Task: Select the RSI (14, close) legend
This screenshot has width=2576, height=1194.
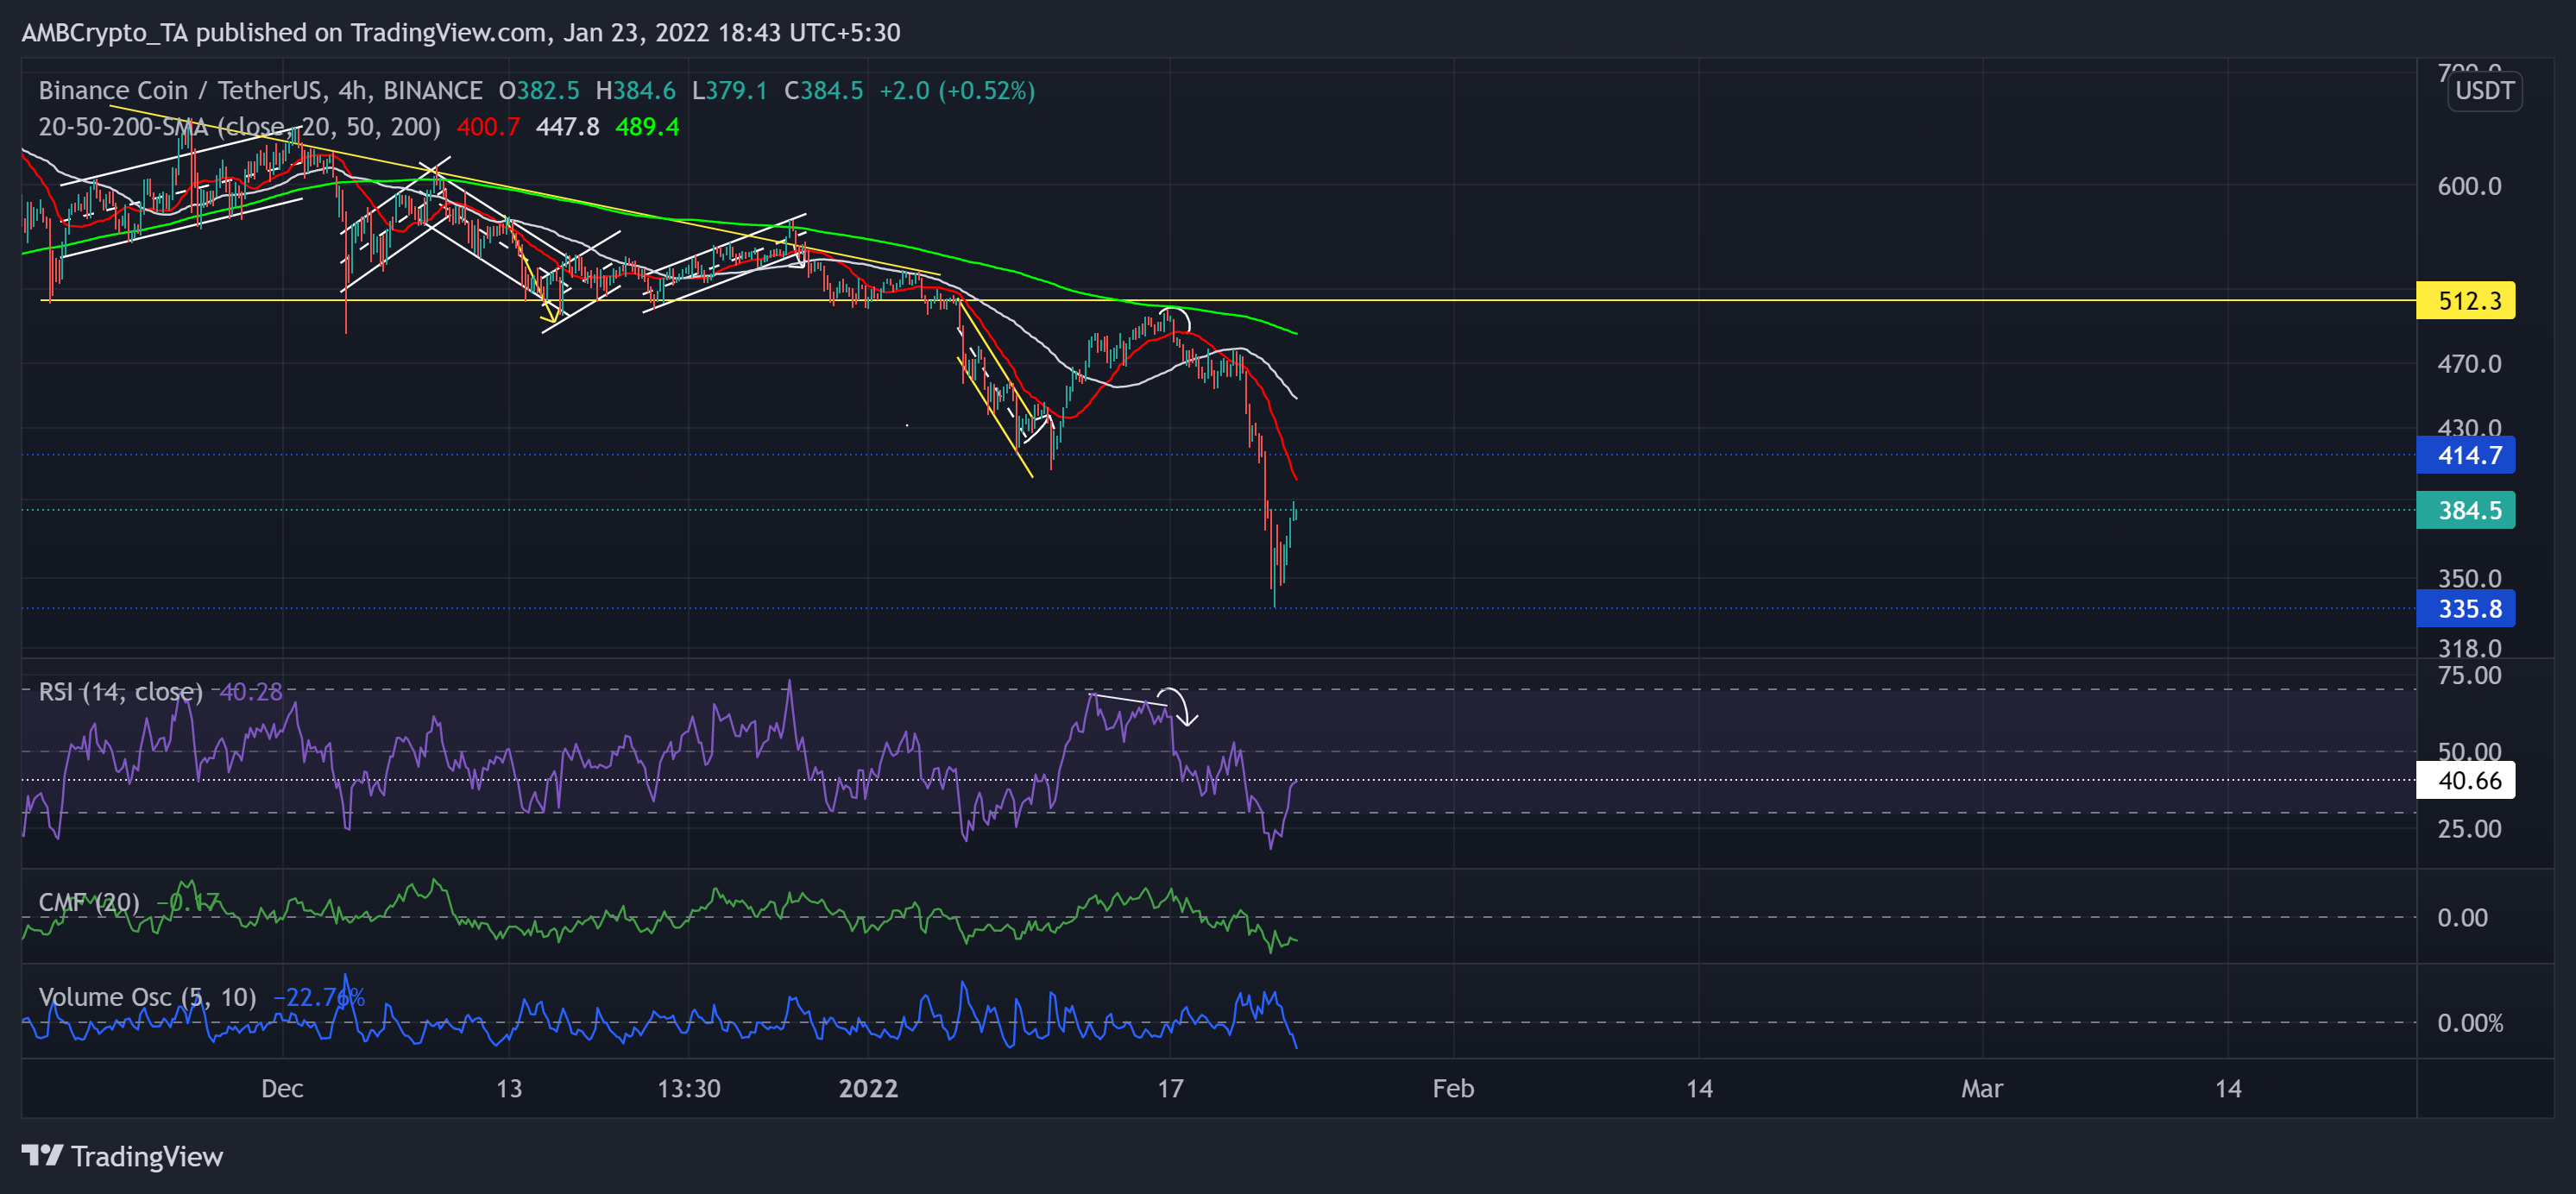Action: click(x=120, y=691)
